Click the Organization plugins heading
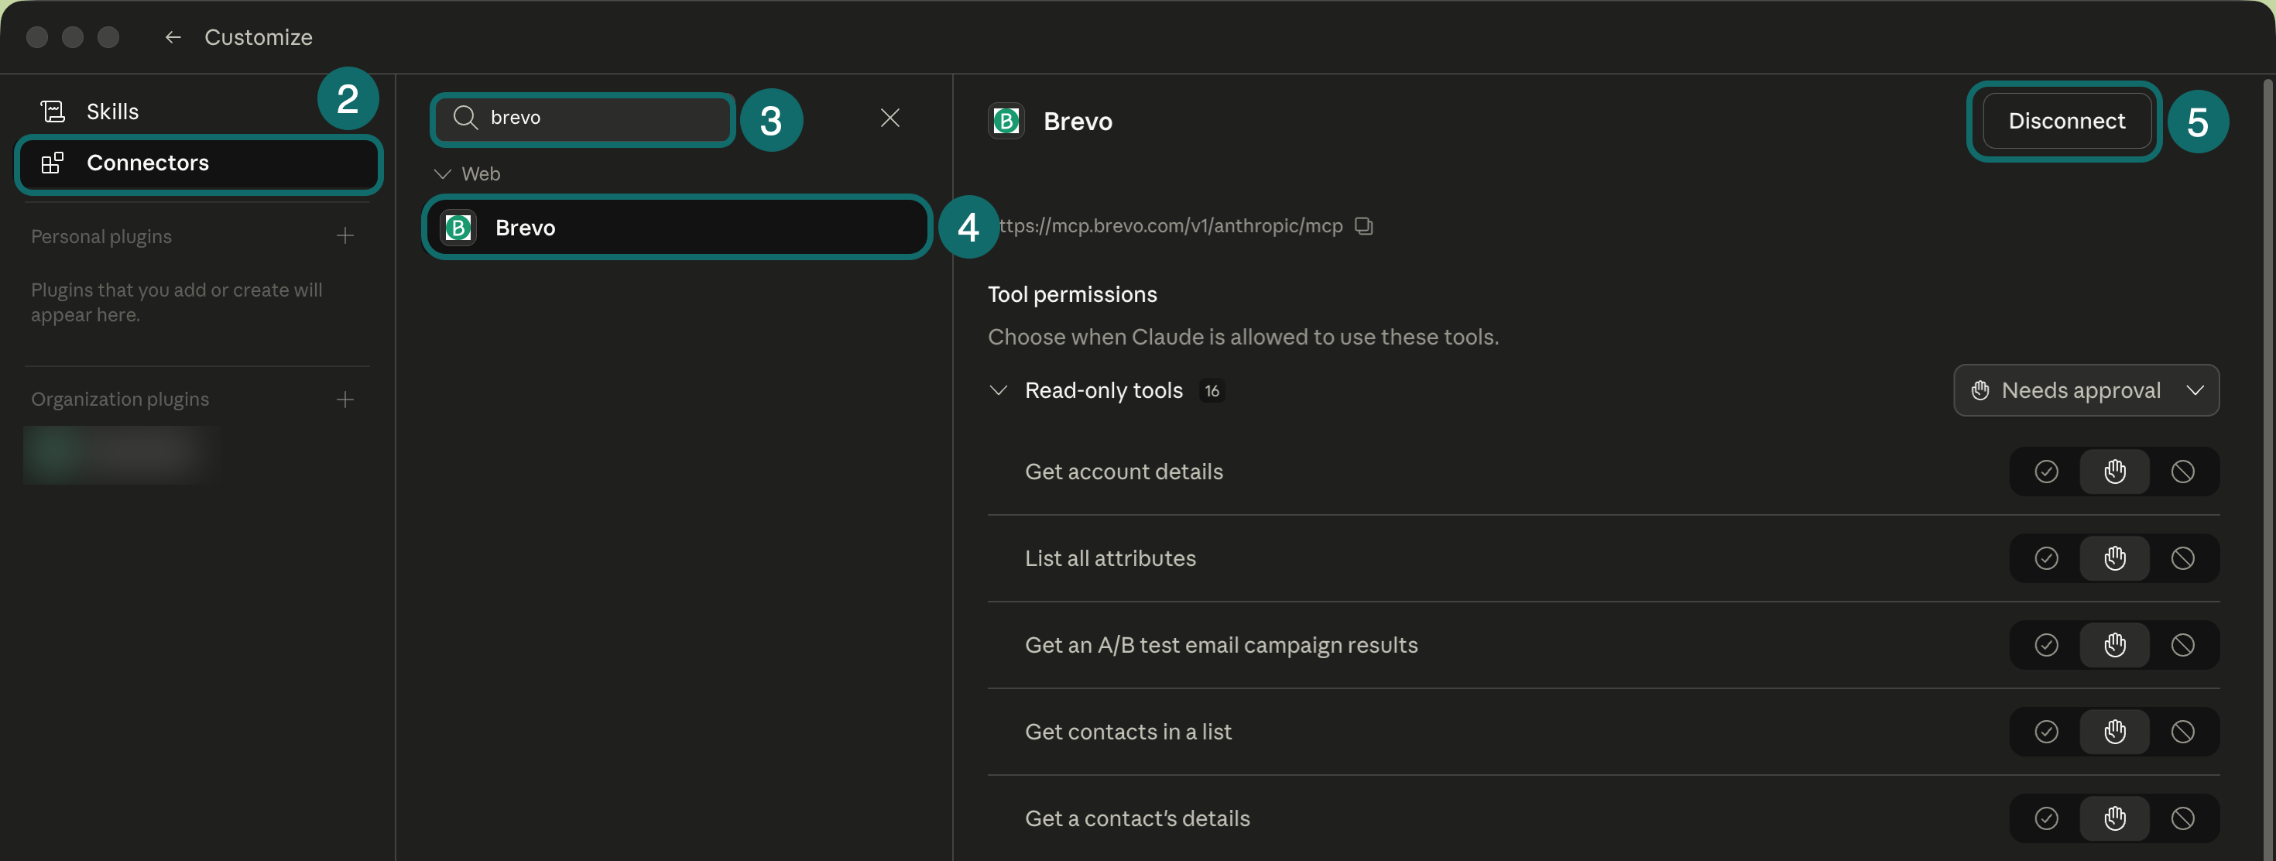The width and height of the screenshot is (2276, 861). click(120, 400)
